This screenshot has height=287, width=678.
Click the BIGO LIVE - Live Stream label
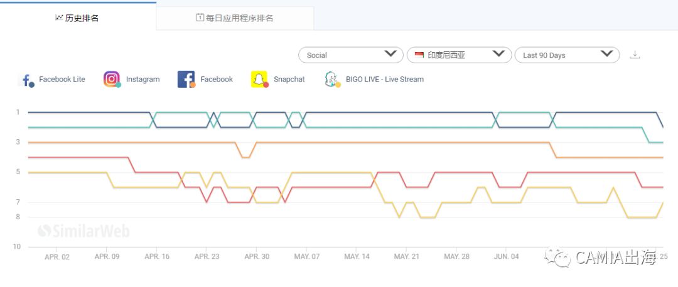coord(384,80)
